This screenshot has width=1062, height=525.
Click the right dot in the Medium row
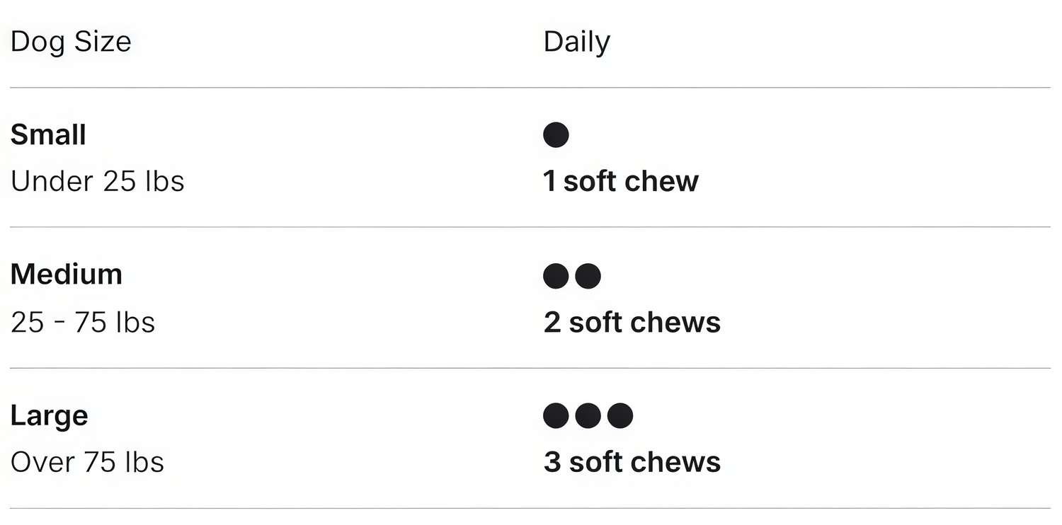pos(588,276)
